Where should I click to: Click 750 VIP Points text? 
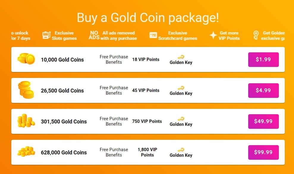(x=147, y=121)
